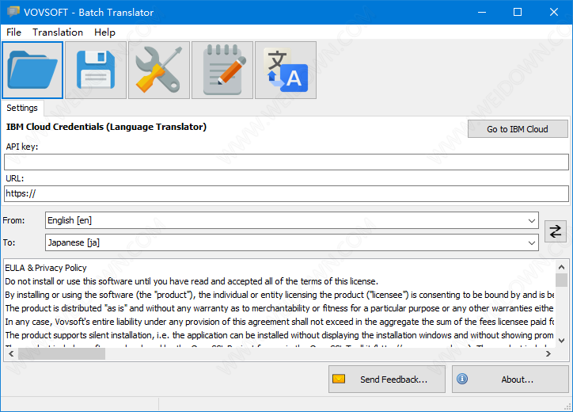Save using the floppy disk icon

96,70
